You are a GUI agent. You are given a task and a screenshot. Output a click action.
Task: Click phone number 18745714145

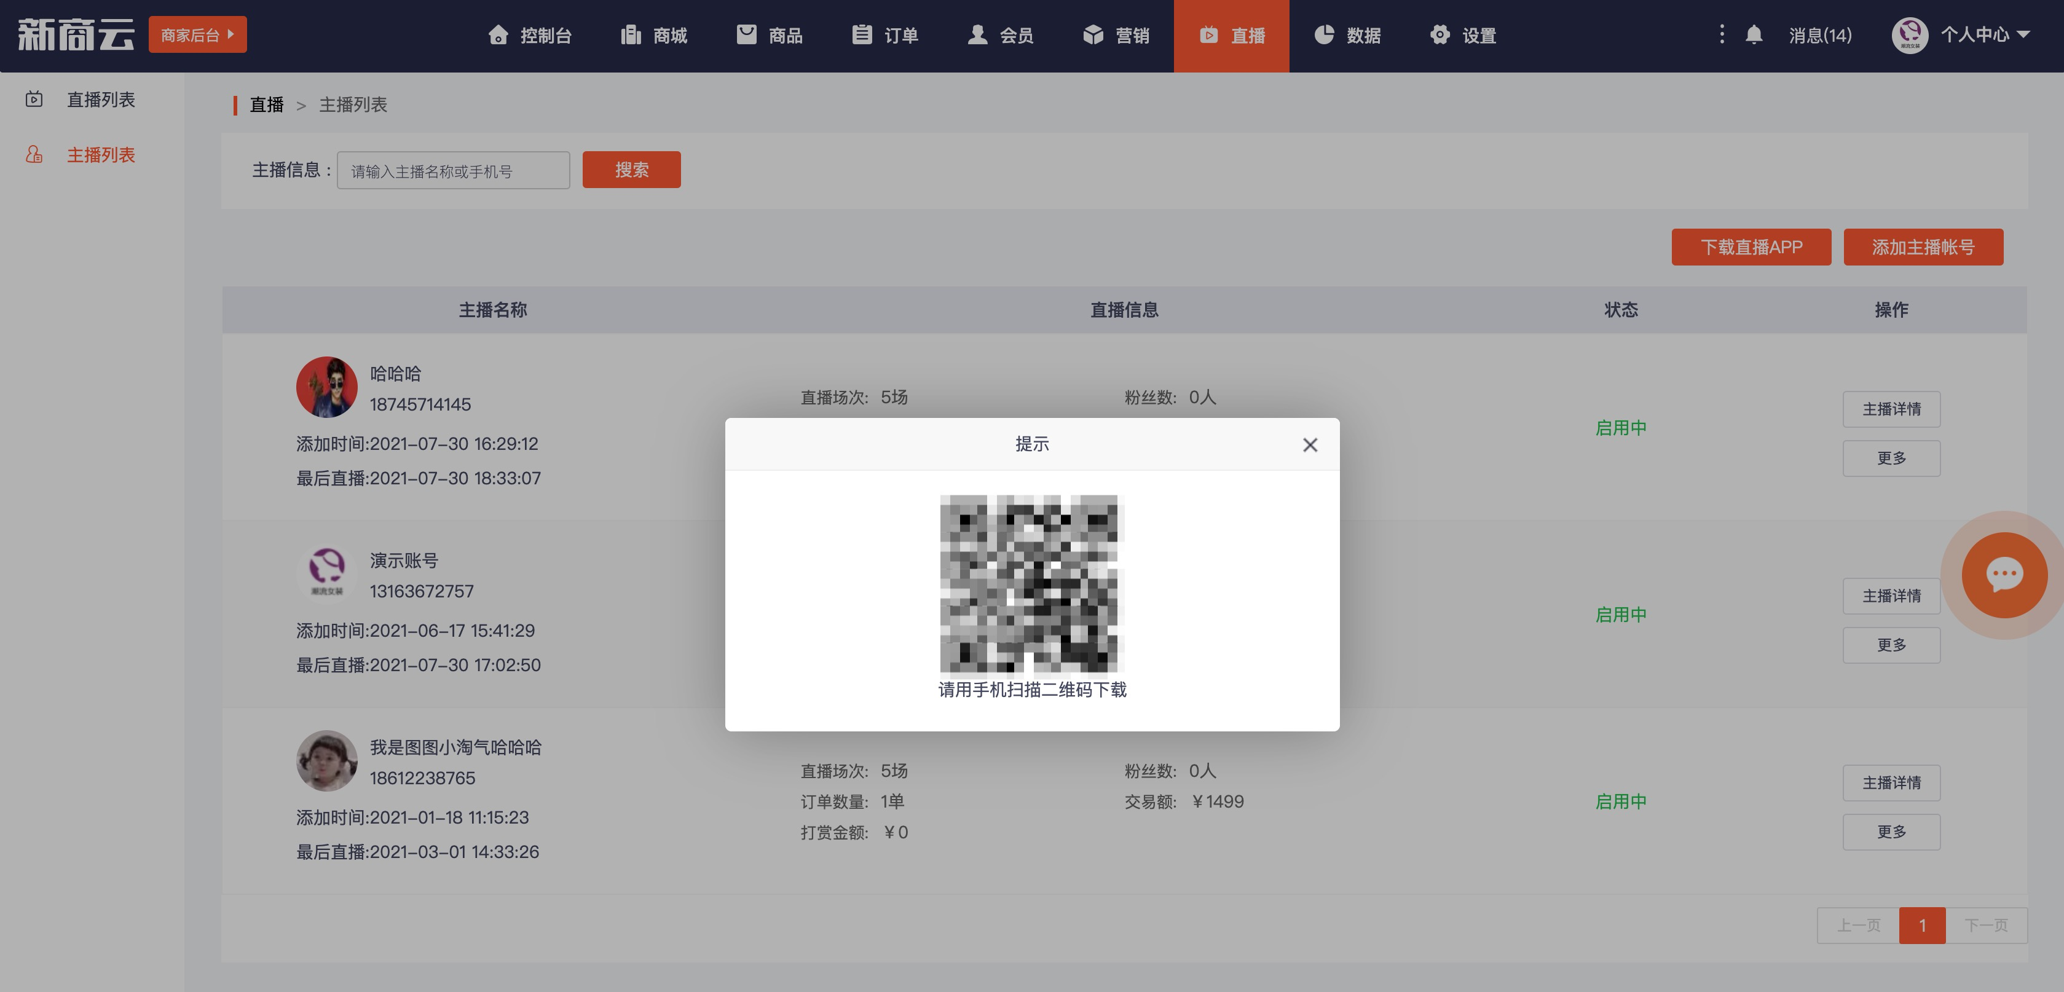coord(420,404)
